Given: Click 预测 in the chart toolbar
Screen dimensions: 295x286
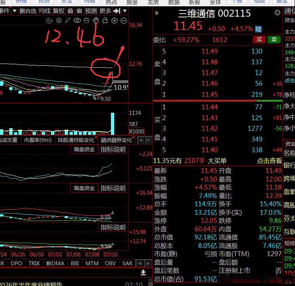Looking at the screenshot, I should [x=91, y=11].
